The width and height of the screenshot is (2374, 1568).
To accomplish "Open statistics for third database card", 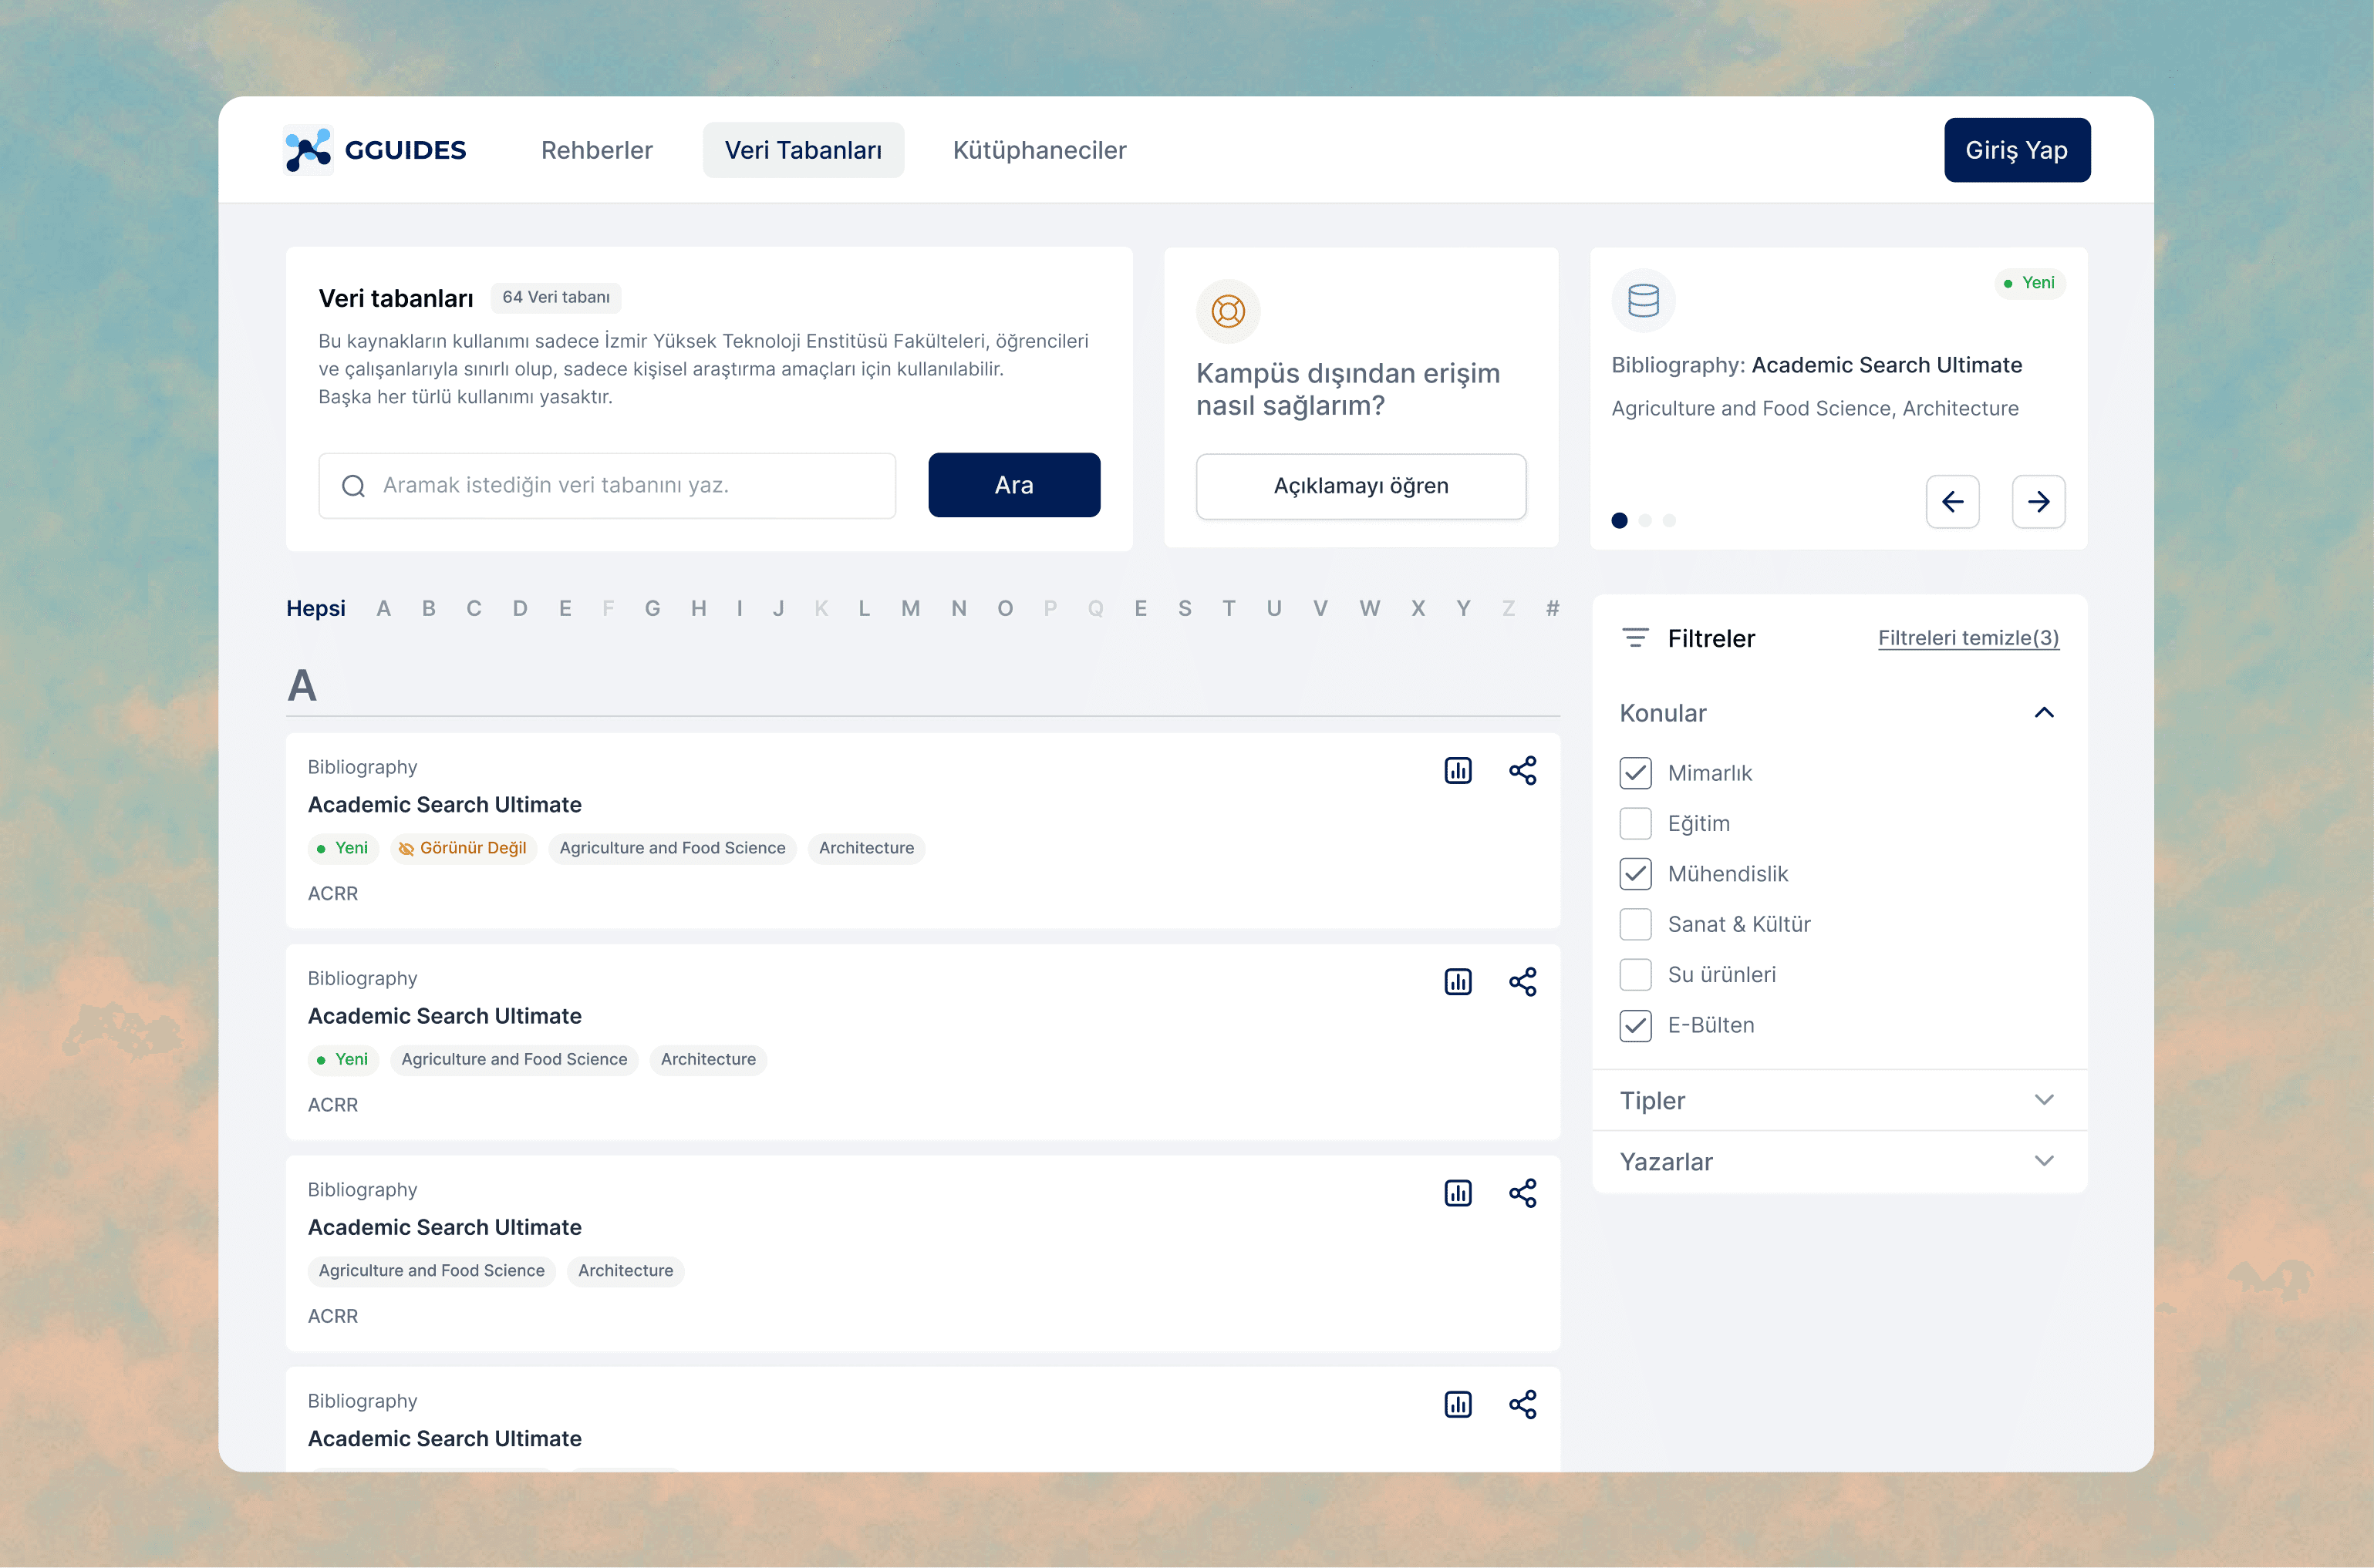I will pos(1458,1193).
